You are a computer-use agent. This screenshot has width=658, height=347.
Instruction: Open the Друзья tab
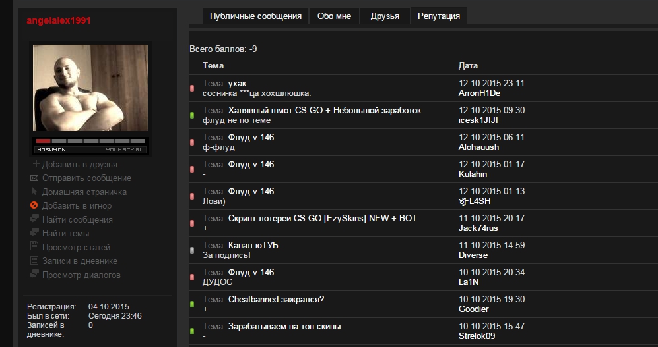tap(385, 16)
